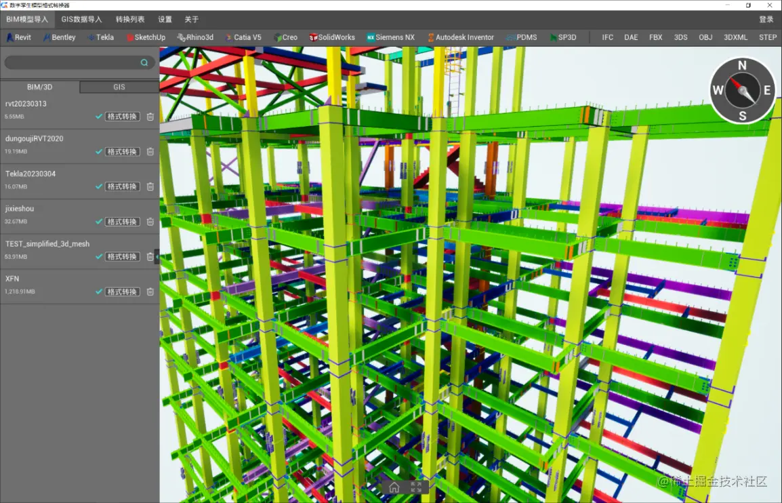This screenshot has height=503, width=782.
Task: Click the search magnifier icon
Action: click(144, 62)
